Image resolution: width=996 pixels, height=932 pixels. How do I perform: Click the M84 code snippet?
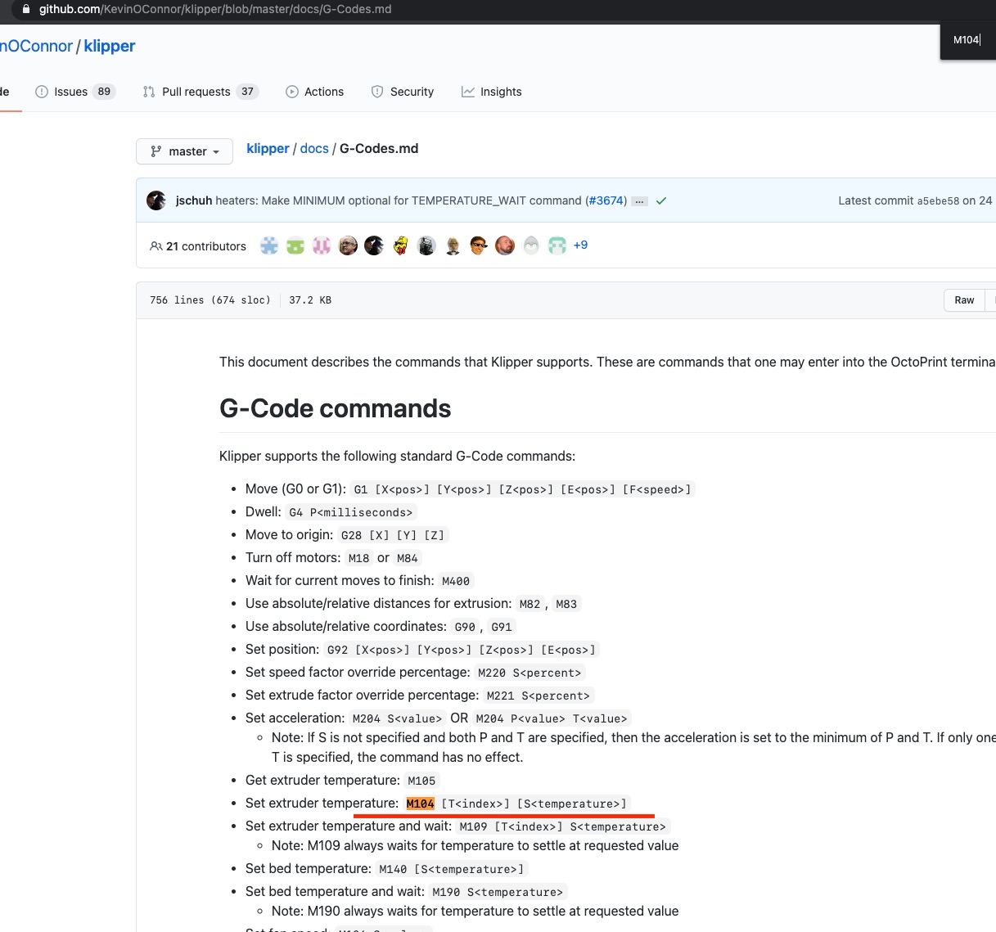[408, 558]
